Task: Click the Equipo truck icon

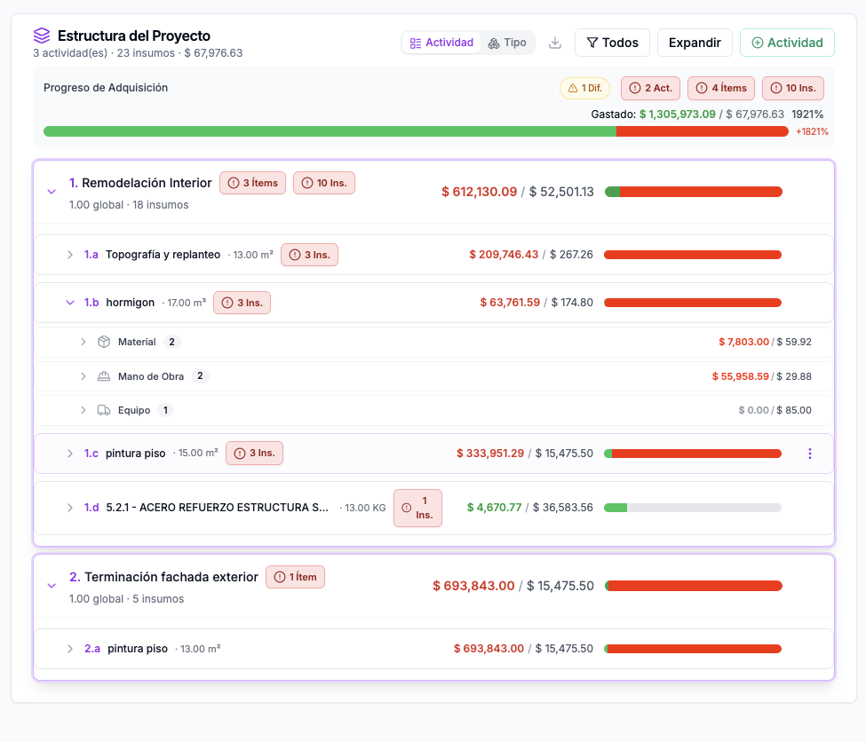Action: 103,409
